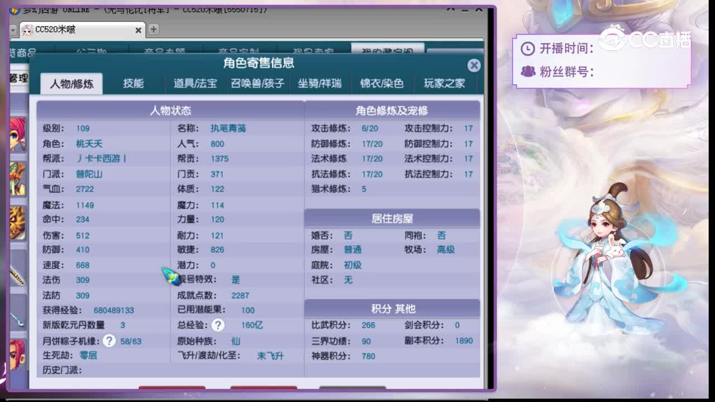Open the 锦衣/染色 tab
The image size is (715, 402).
[x=382, y=83]
